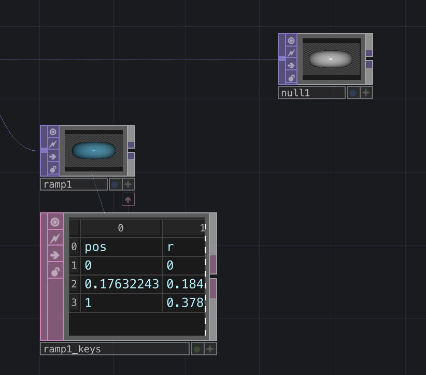Toggle the green dot flag on ramp1_keys
The width and height of the screenshot is (426, 375).
point(197,349)
